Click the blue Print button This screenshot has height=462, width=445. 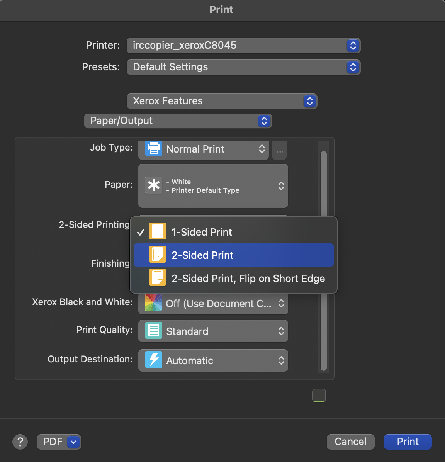408,442
